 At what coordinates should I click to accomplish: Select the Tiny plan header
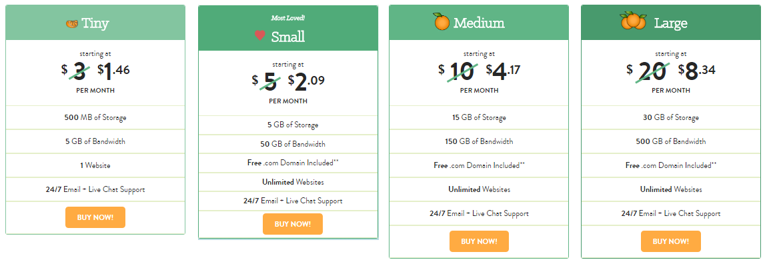pyautogui.click(x=95, y=23)
